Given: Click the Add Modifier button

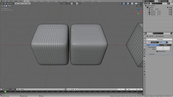Looking at the screenshot, I should (159, 39).
